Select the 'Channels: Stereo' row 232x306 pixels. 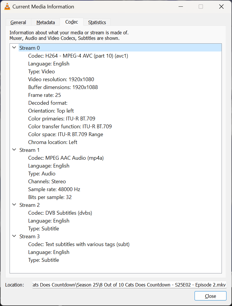[x=47, y=181]
